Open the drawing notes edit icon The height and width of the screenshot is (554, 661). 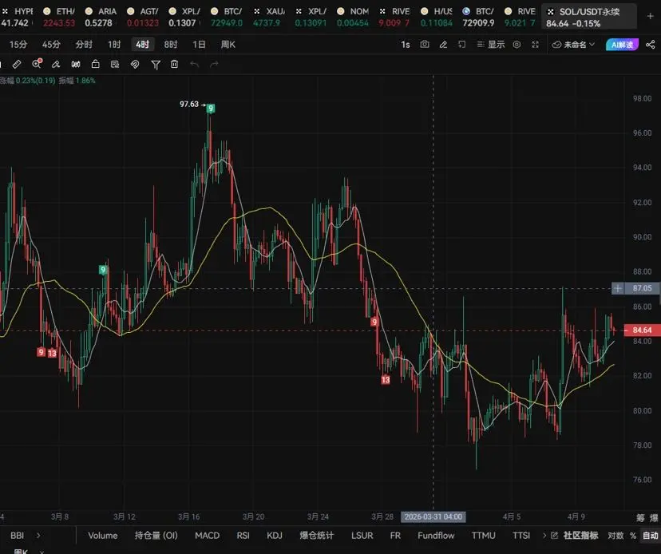115,64
